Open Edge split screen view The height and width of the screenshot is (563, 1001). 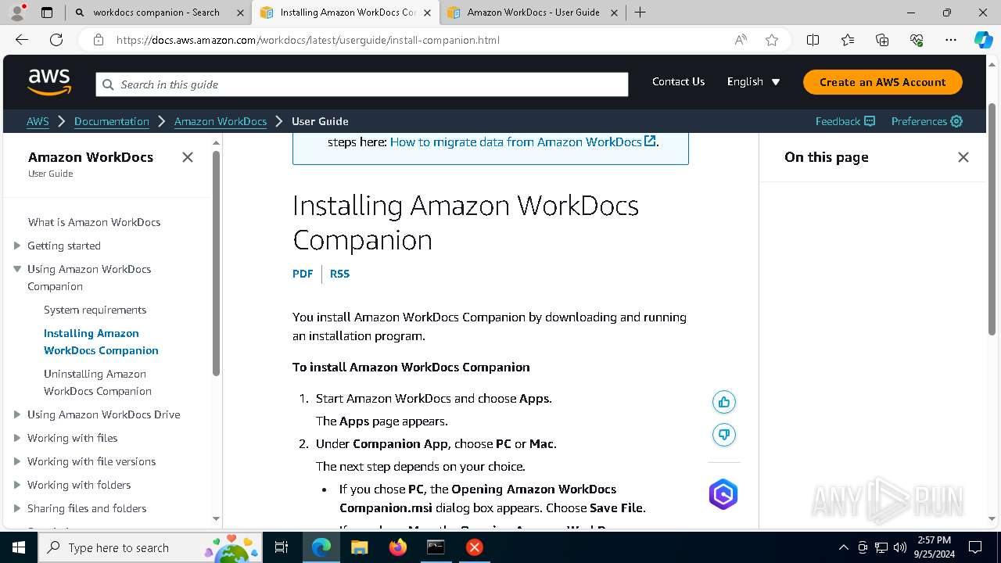tap(813, 40)
